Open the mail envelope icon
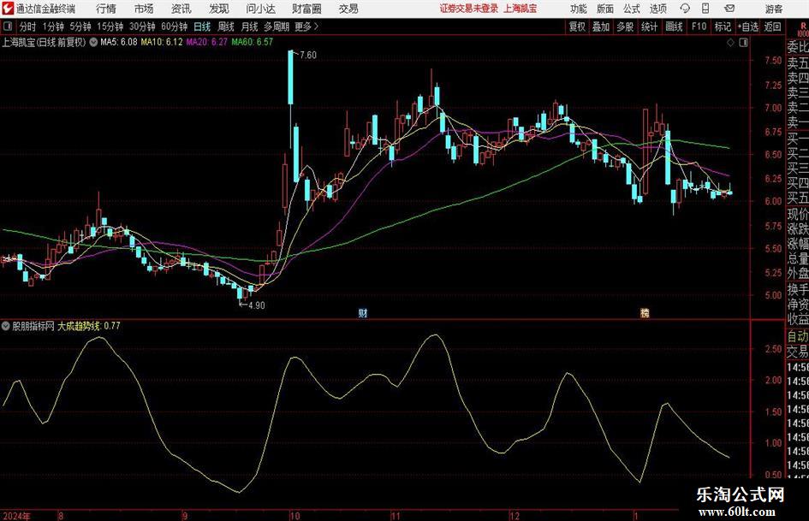 [729, 9]
